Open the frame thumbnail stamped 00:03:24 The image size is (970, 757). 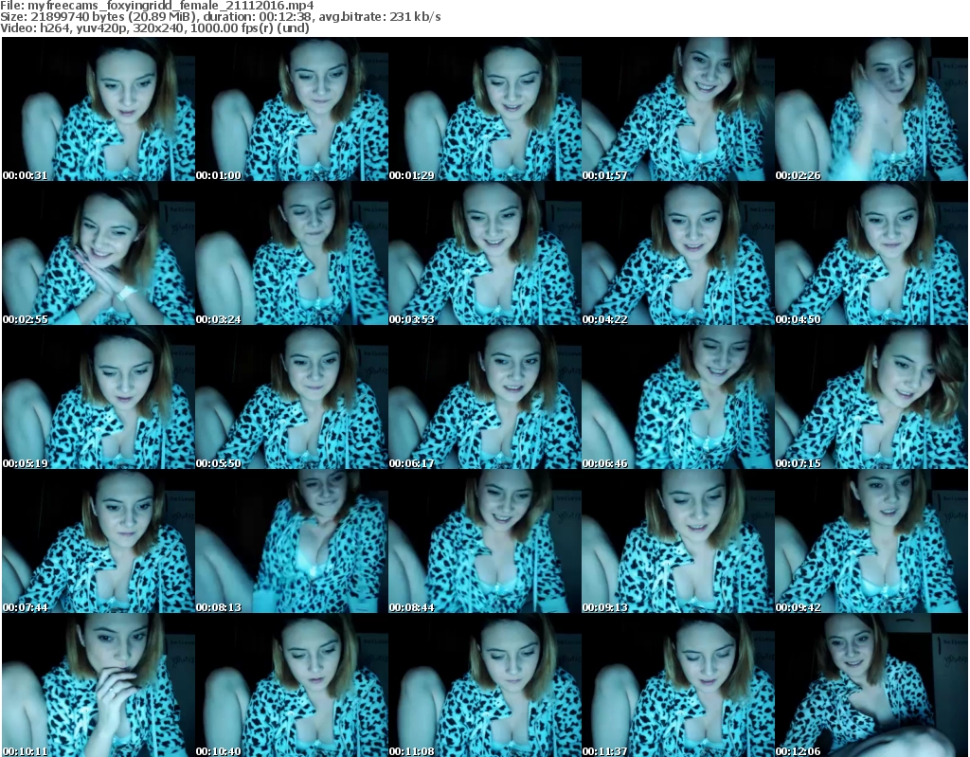(292, 253)
